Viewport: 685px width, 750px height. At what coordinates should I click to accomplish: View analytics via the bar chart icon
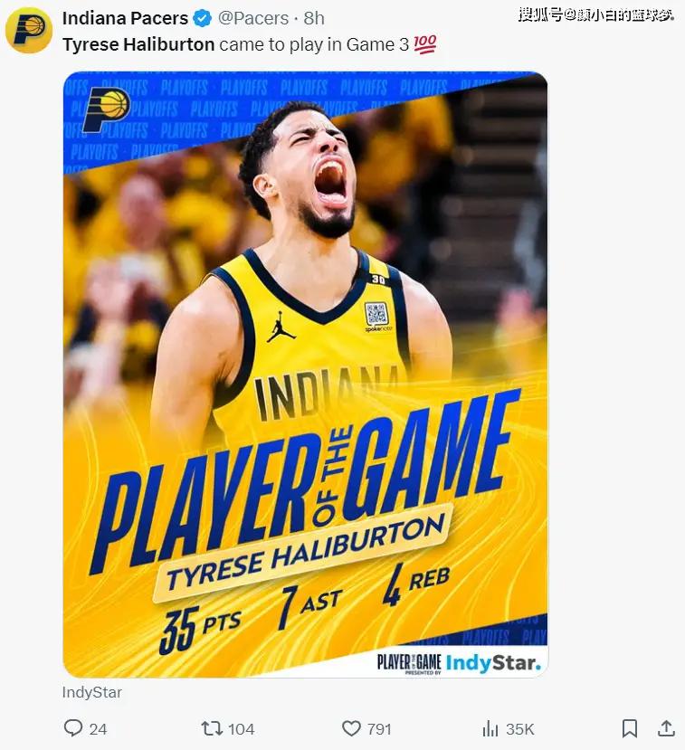coord(490,728)
